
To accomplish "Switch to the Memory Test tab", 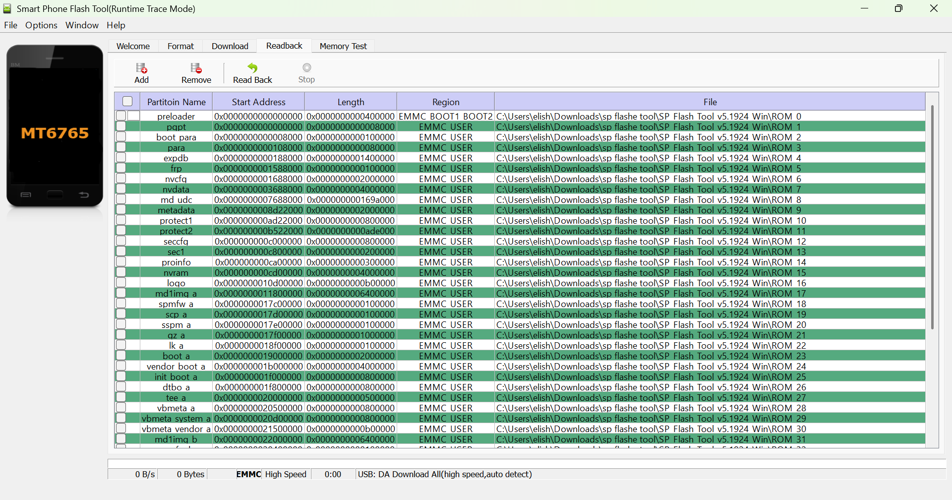I will [x=343, y=46].
